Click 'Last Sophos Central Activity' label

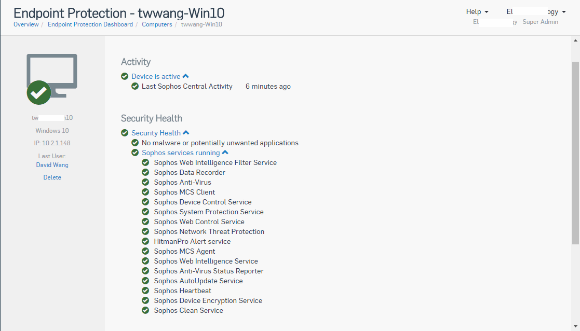pyautogui.click(x=187, y=87)
